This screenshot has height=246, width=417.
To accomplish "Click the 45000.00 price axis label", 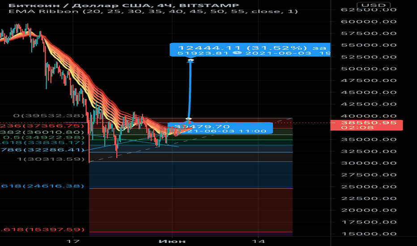I will (369, 92).
